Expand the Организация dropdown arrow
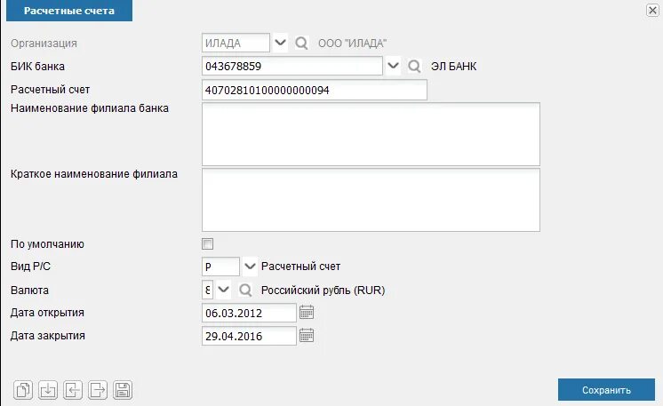The width and height of the screenshot is (663, 406). point(280,43)
